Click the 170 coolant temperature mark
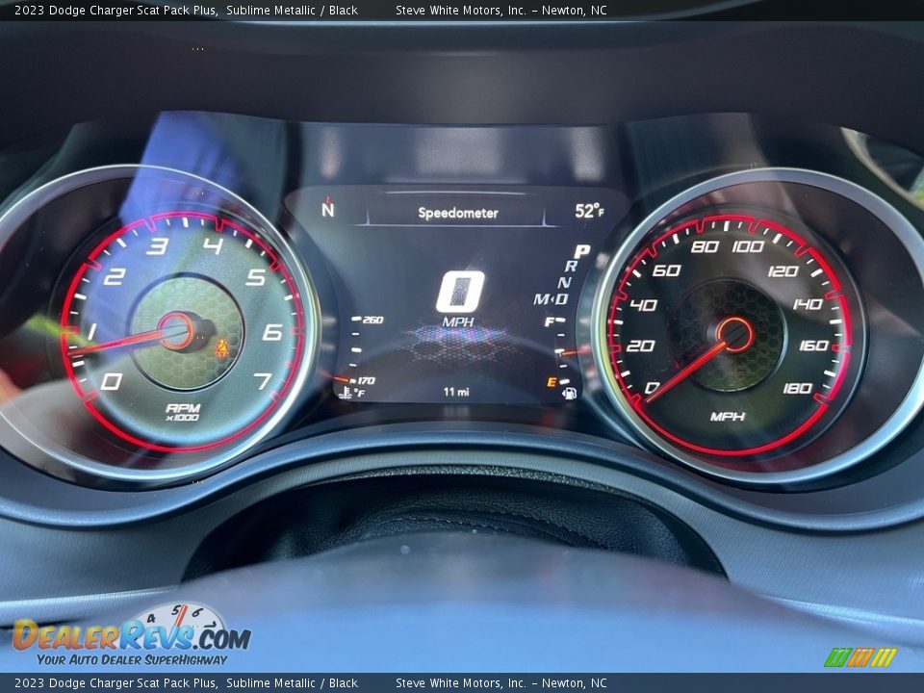This screenshot has width=924, height=693. point(366,381)
